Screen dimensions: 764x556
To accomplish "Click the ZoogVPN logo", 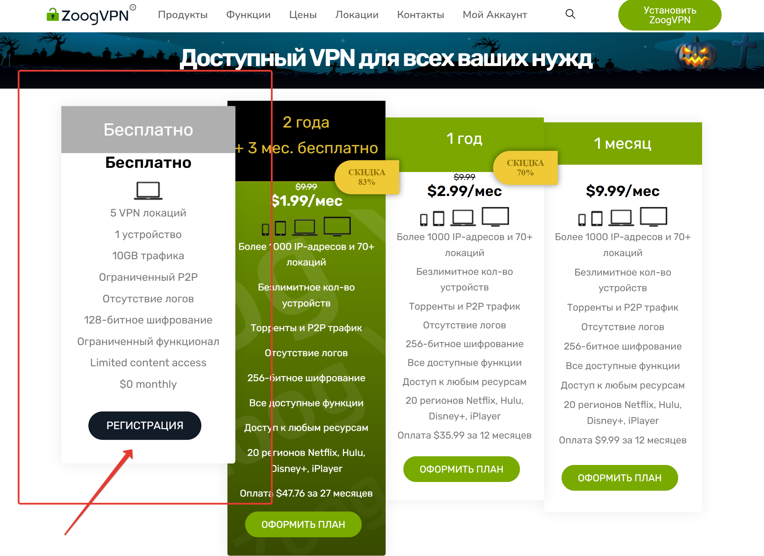I will tap(91, 15).
